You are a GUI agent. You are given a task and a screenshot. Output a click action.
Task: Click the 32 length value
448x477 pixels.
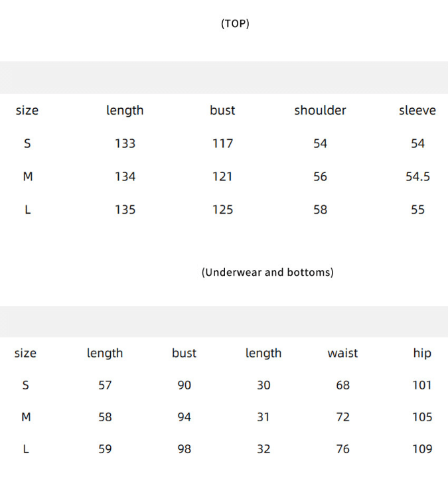point(263,449)
